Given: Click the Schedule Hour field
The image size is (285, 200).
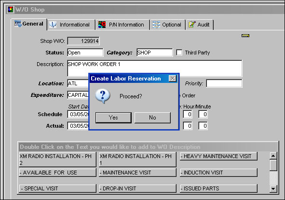Looking at the screenshot, I should pos(188,114).
